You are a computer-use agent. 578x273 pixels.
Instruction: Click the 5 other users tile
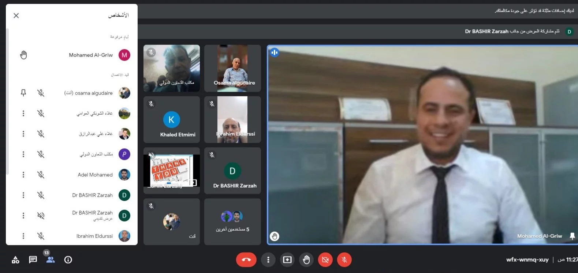pyautogui.click(x=232, y=222)
